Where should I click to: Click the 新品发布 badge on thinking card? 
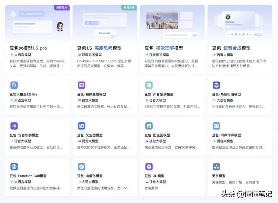[129, 7]
